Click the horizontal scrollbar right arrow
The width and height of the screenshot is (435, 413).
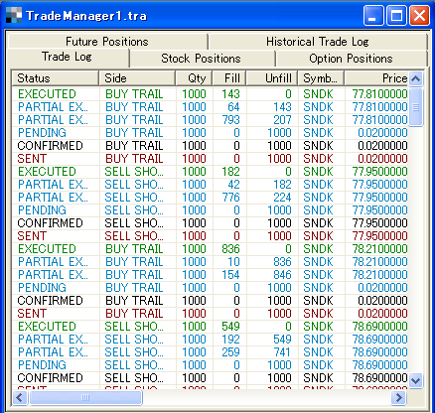pos(398,397)
